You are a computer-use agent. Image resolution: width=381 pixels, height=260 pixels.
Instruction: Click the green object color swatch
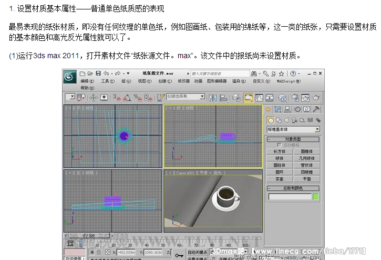click(x=316, y=197)
